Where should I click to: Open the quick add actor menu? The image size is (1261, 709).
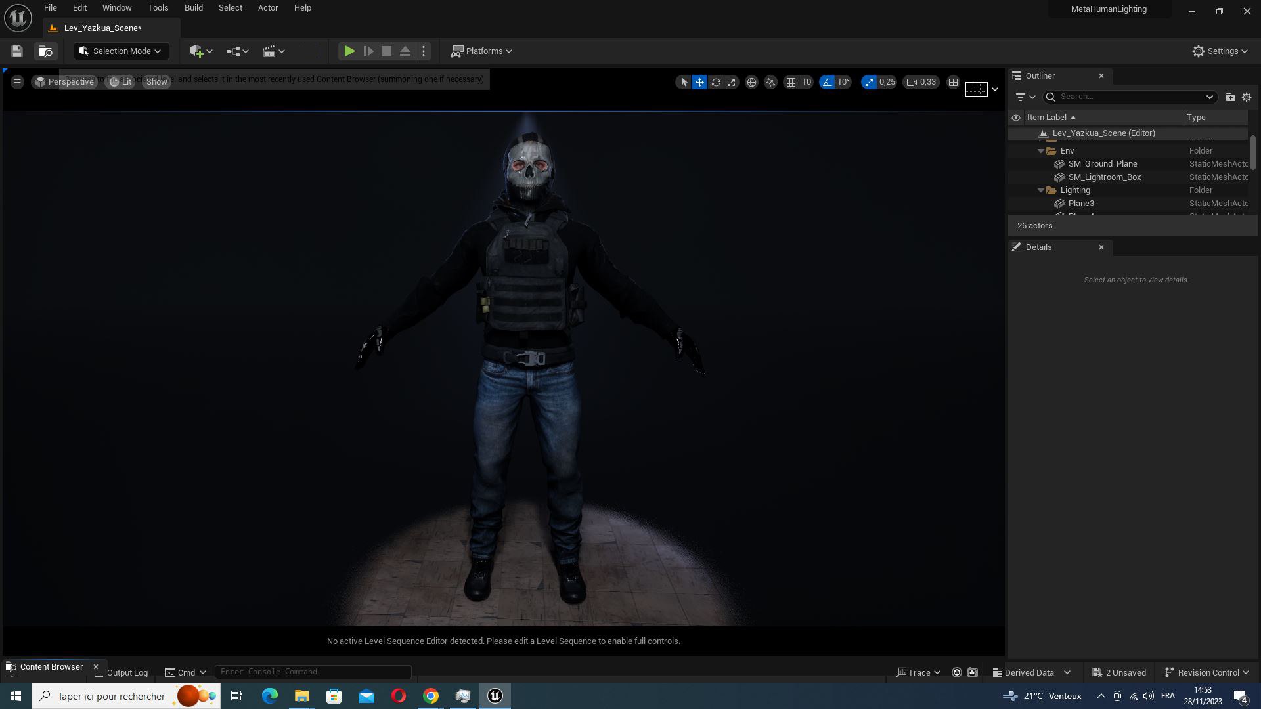coord(200,51)
